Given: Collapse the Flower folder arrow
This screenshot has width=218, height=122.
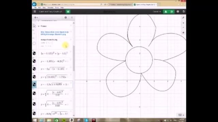Looking at the screenshot, I should tap(38, 26).
